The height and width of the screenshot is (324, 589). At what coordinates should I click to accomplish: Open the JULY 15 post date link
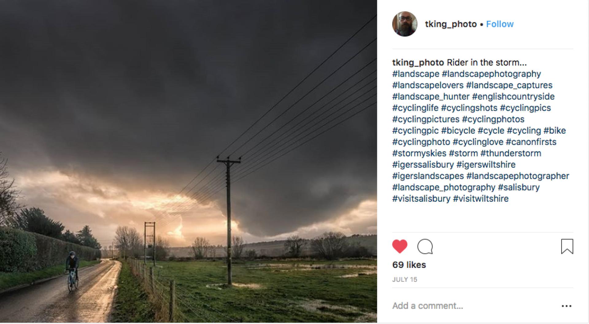(x=405, y=280)
